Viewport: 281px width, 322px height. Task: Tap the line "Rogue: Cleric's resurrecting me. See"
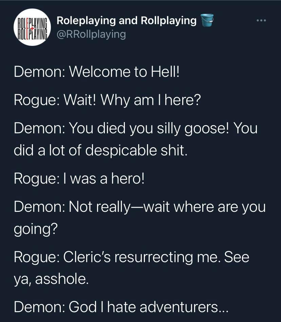[131, 257]
